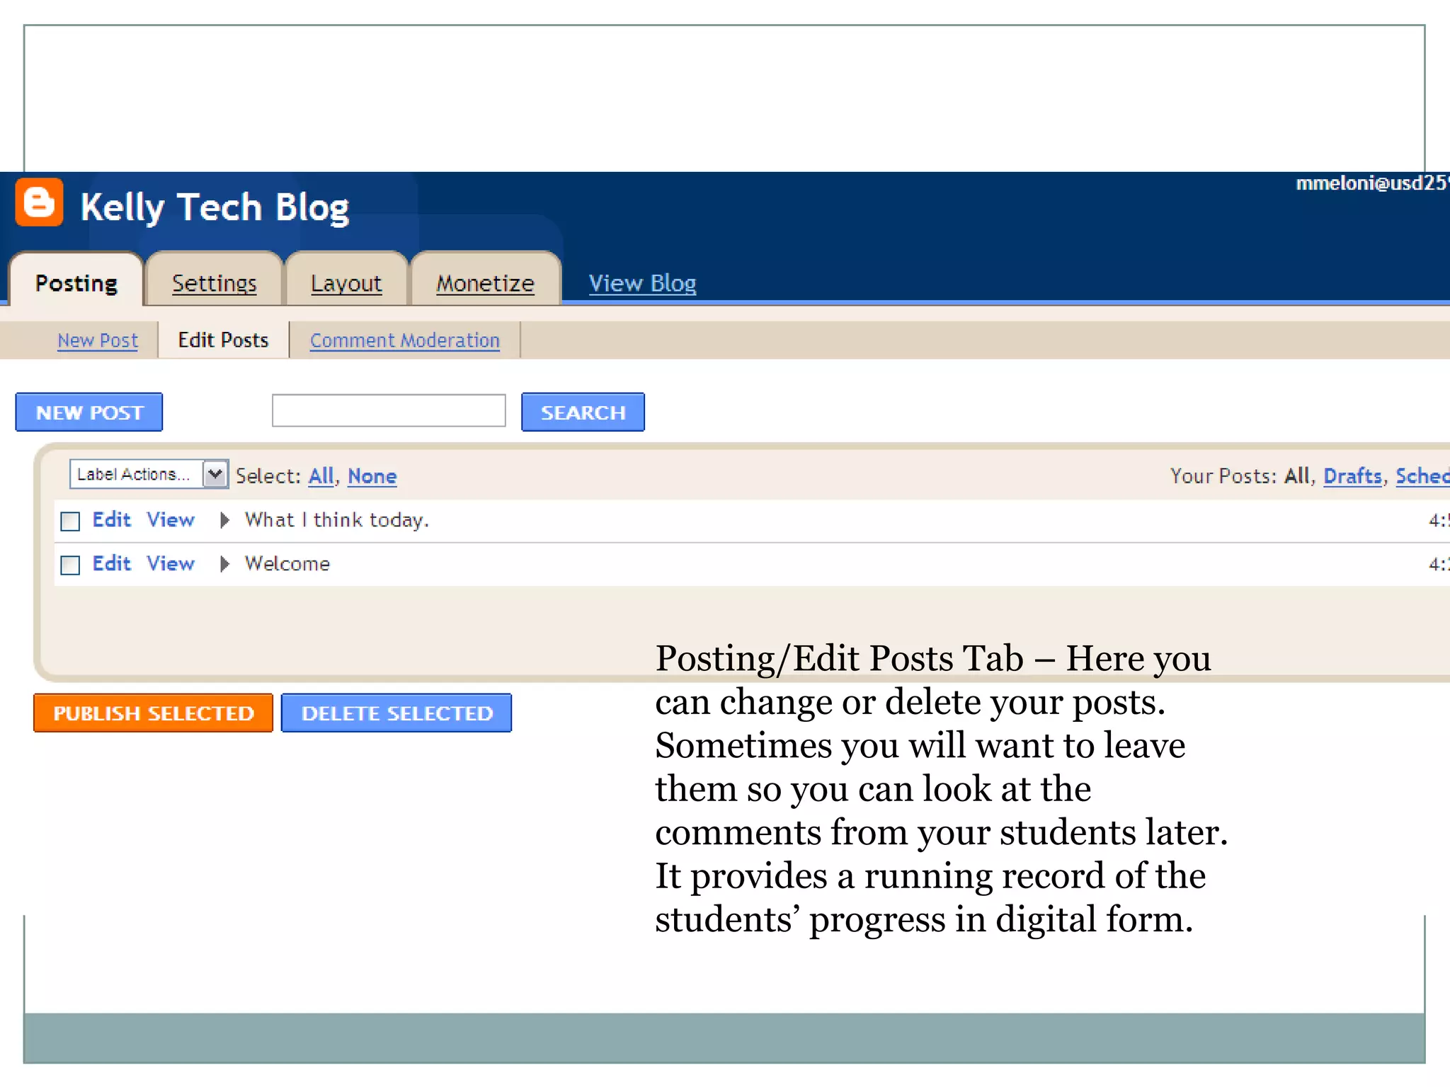The width and height of the screenshot is (1450, 1087).
Task: Open the New Post sub-tab link
Action: click(98, 340)
